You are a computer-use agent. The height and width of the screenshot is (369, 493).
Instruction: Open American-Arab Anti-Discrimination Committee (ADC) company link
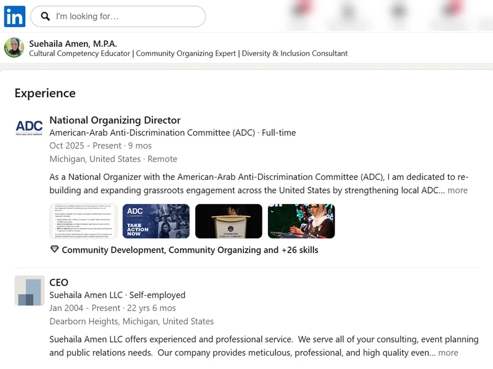tap(173, 132)
